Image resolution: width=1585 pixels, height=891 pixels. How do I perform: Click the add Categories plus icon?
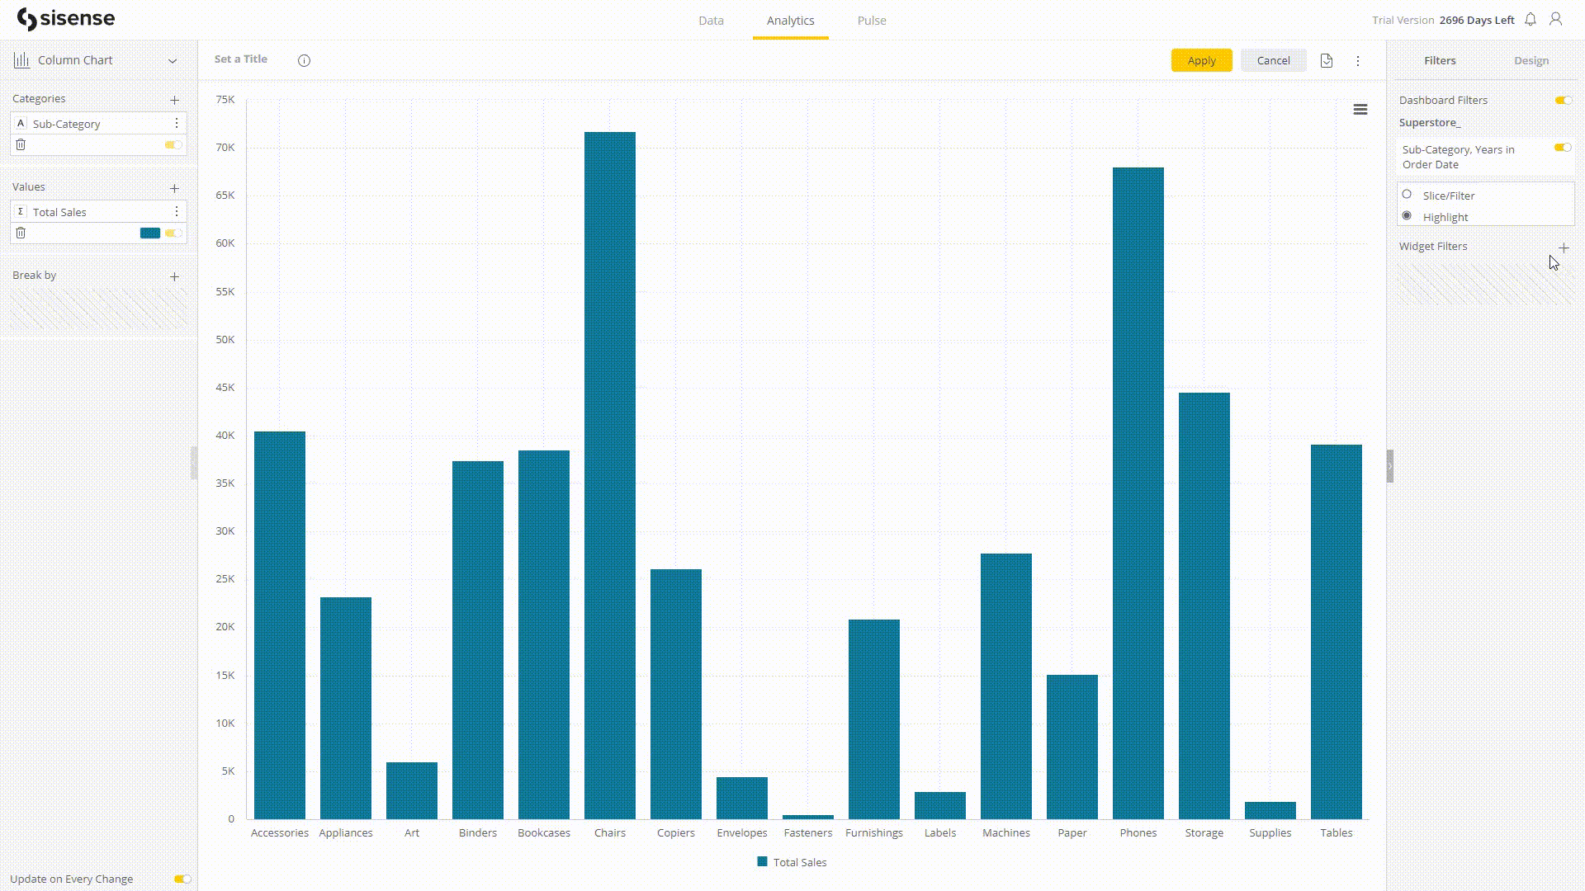coord(174,99)
